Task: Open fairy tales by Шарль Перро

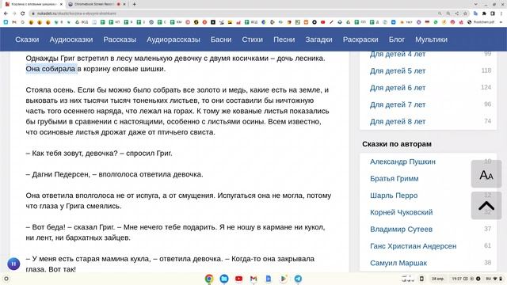Action: pyautogui.click(x=394, y=196)
